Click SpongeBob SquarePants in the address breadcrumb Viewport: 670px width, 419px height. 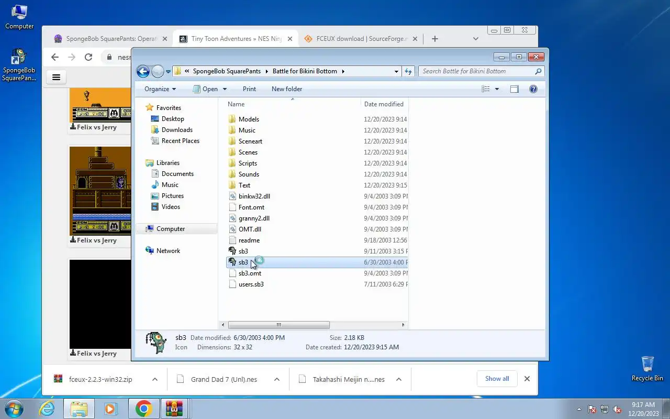[227, 71]
